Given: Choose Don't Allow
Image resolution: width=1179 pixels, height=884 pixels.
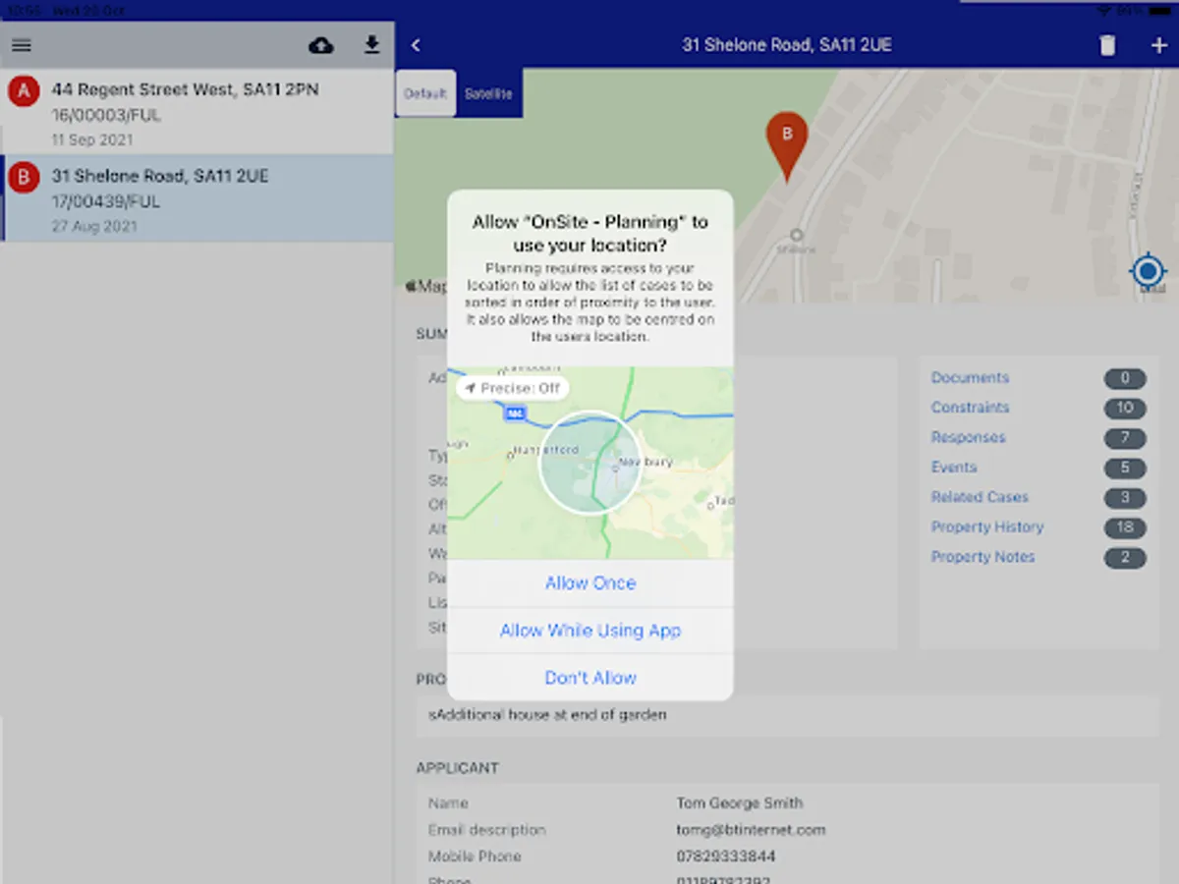Looking at the screenshot, I should click(x=590, y=678).
